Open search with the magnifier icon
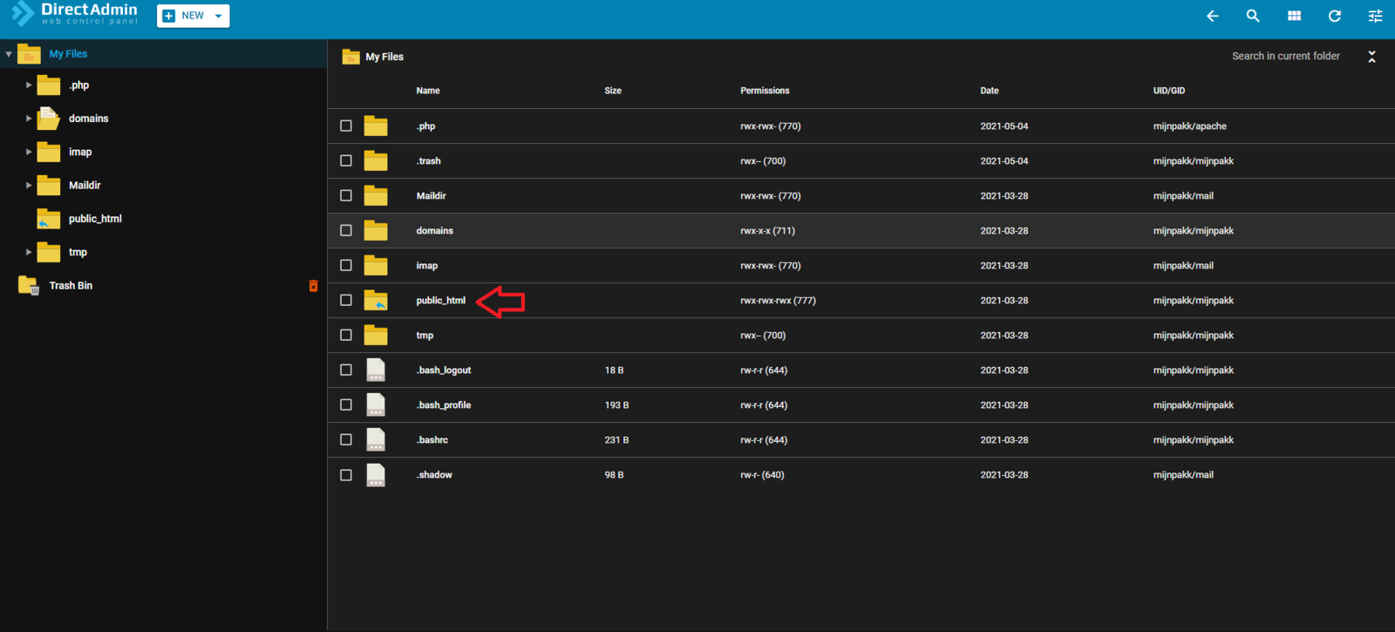Image resolution: width=1395 pixels, height=632 pixels. pos(1253,16)
